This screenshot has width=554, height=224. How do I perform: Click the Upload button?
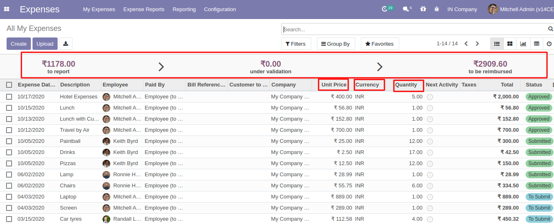[45, 44]
